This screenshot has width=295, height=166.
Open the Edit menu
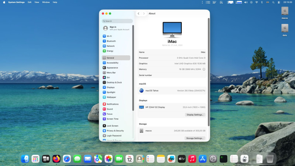tap(29, 2)
